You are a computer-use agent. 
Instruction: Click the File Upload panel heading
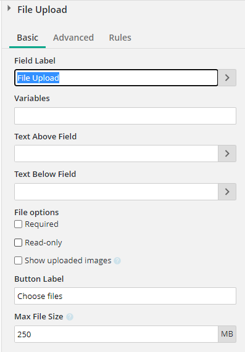[x=42, y=10]
